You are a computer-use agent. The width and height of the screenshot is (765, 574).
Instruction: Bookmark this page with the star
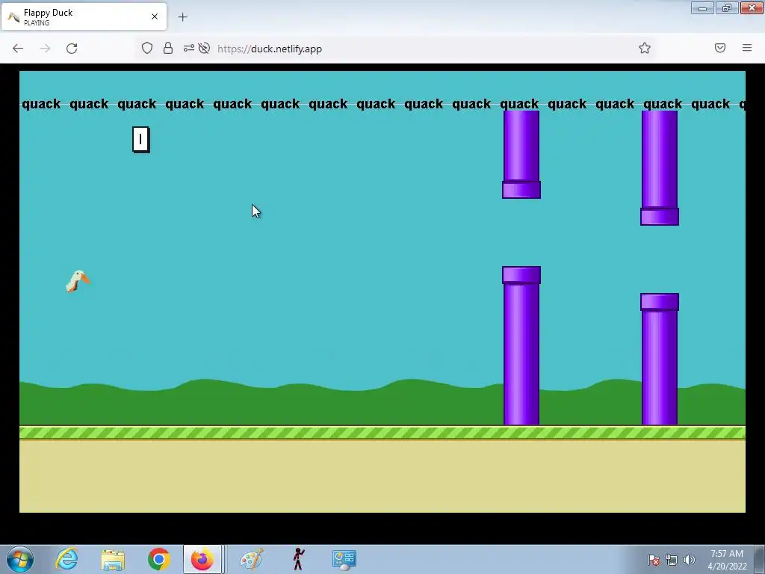tap(645, 48)
